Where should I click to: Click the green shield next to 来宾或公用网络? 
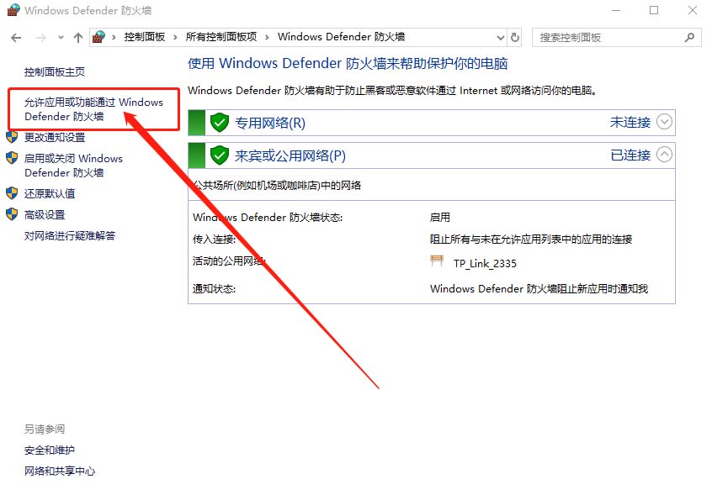(220, 155)
